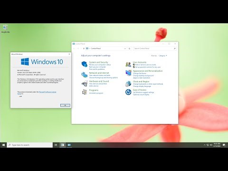Click the search magnifier in Control Panel
Screen dimensions: 228x171
[x=174, y=48]
